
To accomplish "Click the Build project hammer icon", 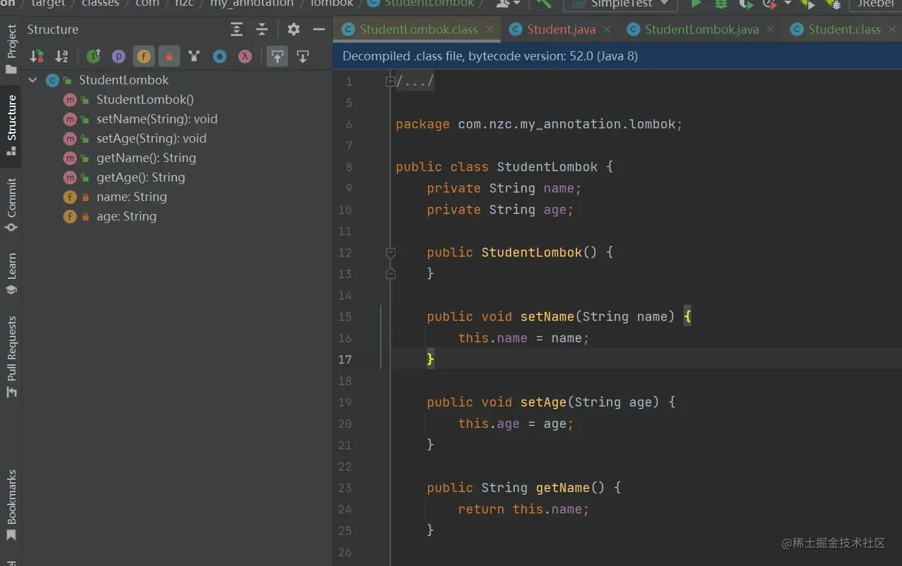I will coord(544,4).
